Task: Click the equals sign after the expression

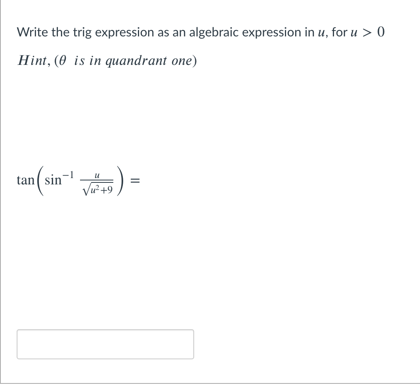Action: coord(135,181)
